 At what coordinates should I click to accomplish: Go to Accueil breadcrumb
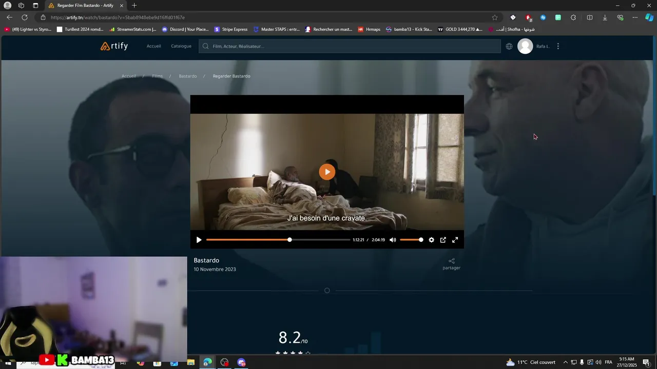(x=129, y=76)
